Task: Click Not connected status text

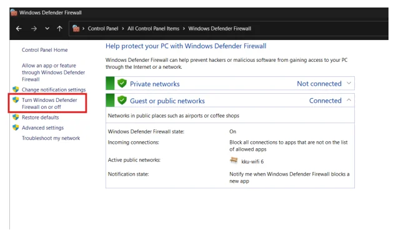Action: pyautogui.click(x=319, y=84)
